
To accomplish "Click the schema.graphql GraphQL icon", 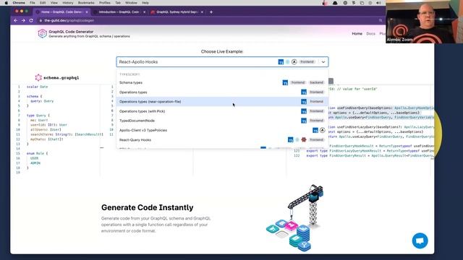I will tap(38, 77).
